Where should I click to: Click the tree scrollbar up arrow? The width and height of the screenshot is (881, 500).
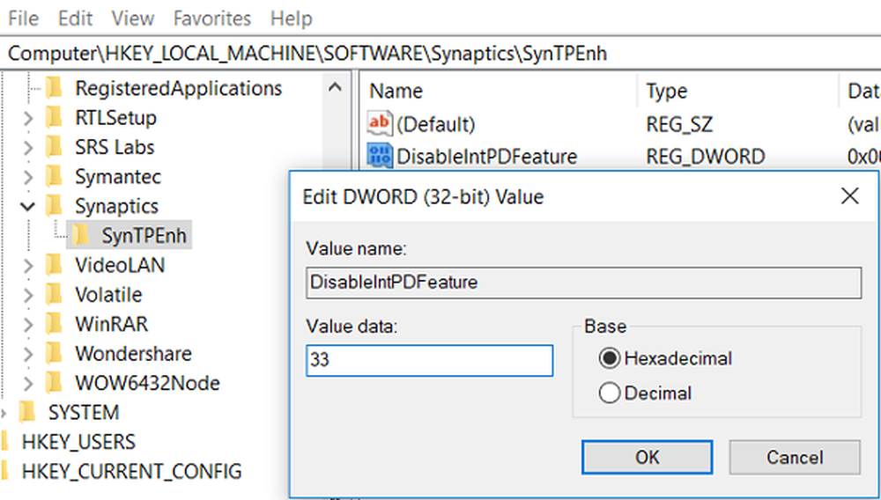[335, 87]
